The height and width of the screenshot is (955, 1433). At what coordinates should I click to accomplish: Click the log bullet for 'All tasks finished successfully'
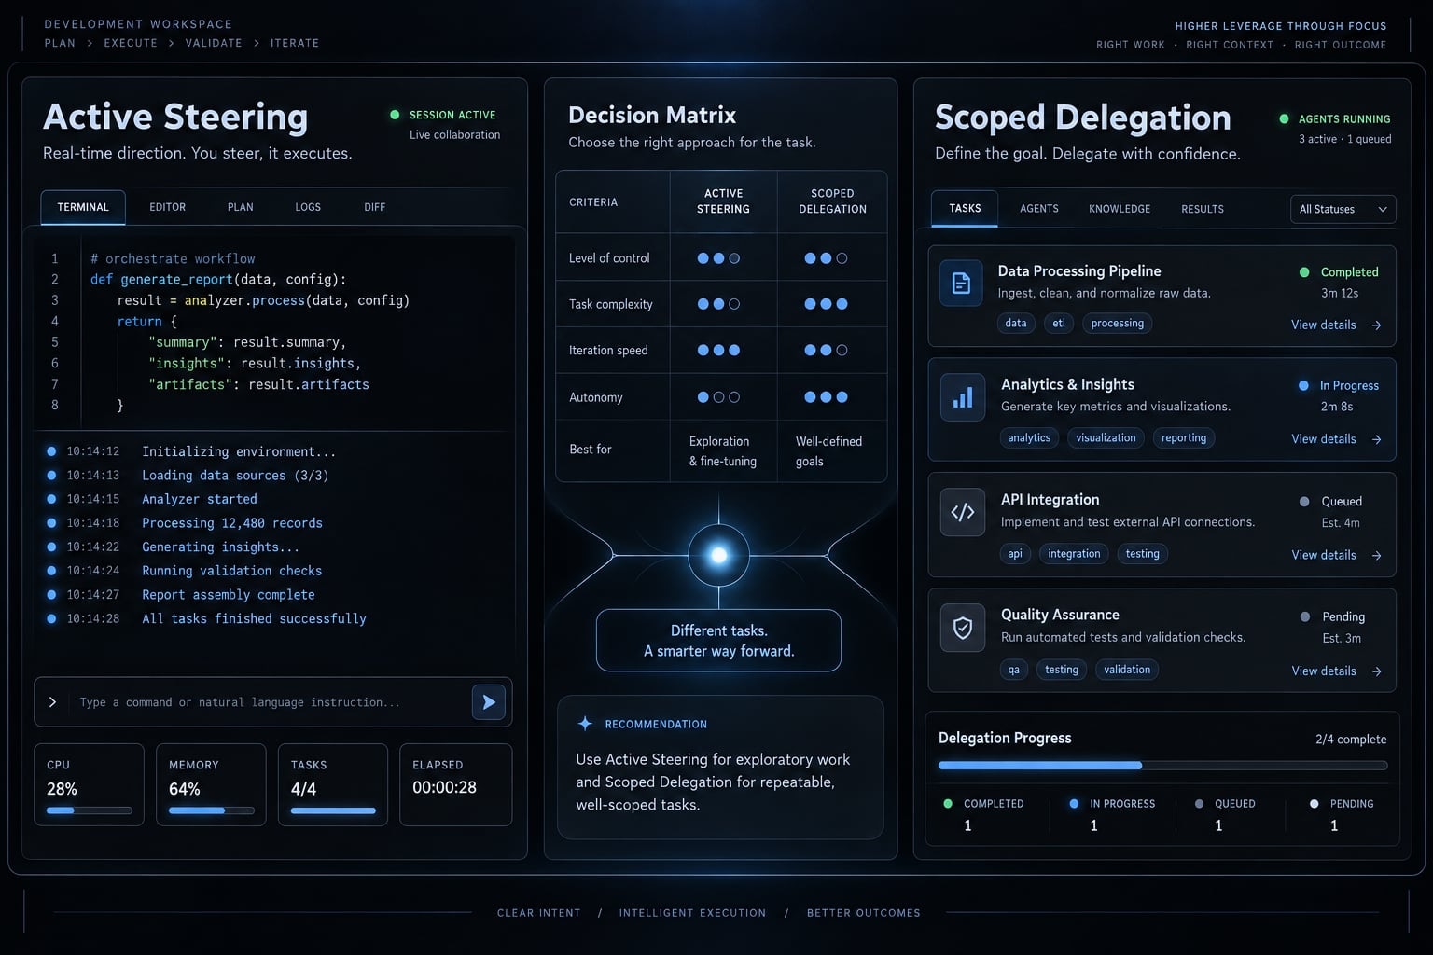(x=51, y=618)
